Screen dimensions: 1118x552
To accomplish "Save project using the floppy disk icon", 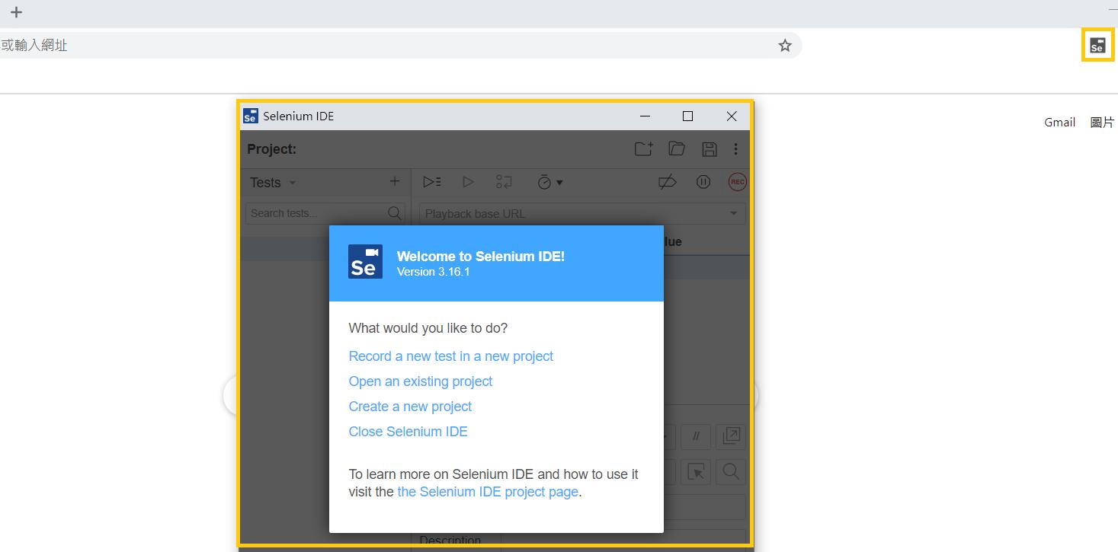I will pos(710,149).
